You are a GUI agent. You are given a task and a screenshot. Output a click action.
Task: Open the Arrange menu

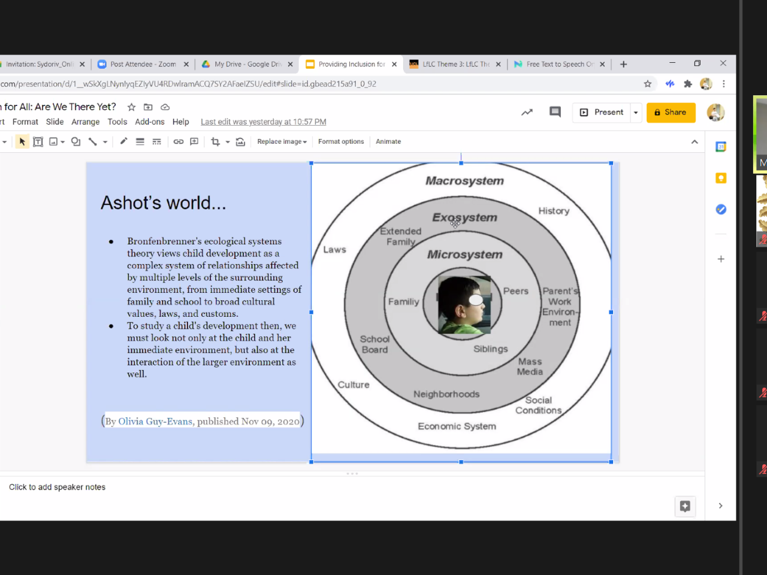86,122
